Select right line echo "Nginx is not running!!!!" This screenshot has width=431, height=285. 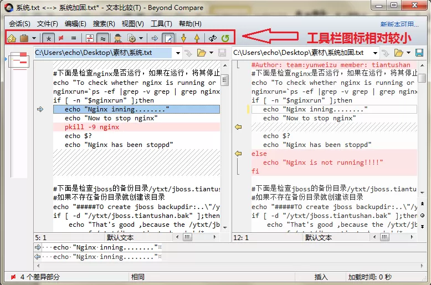coord(334,162)
